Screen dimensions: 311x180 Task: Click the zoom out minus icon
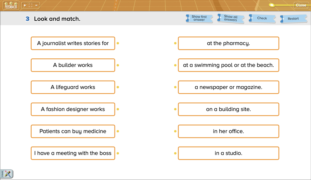tap(36, 5)
